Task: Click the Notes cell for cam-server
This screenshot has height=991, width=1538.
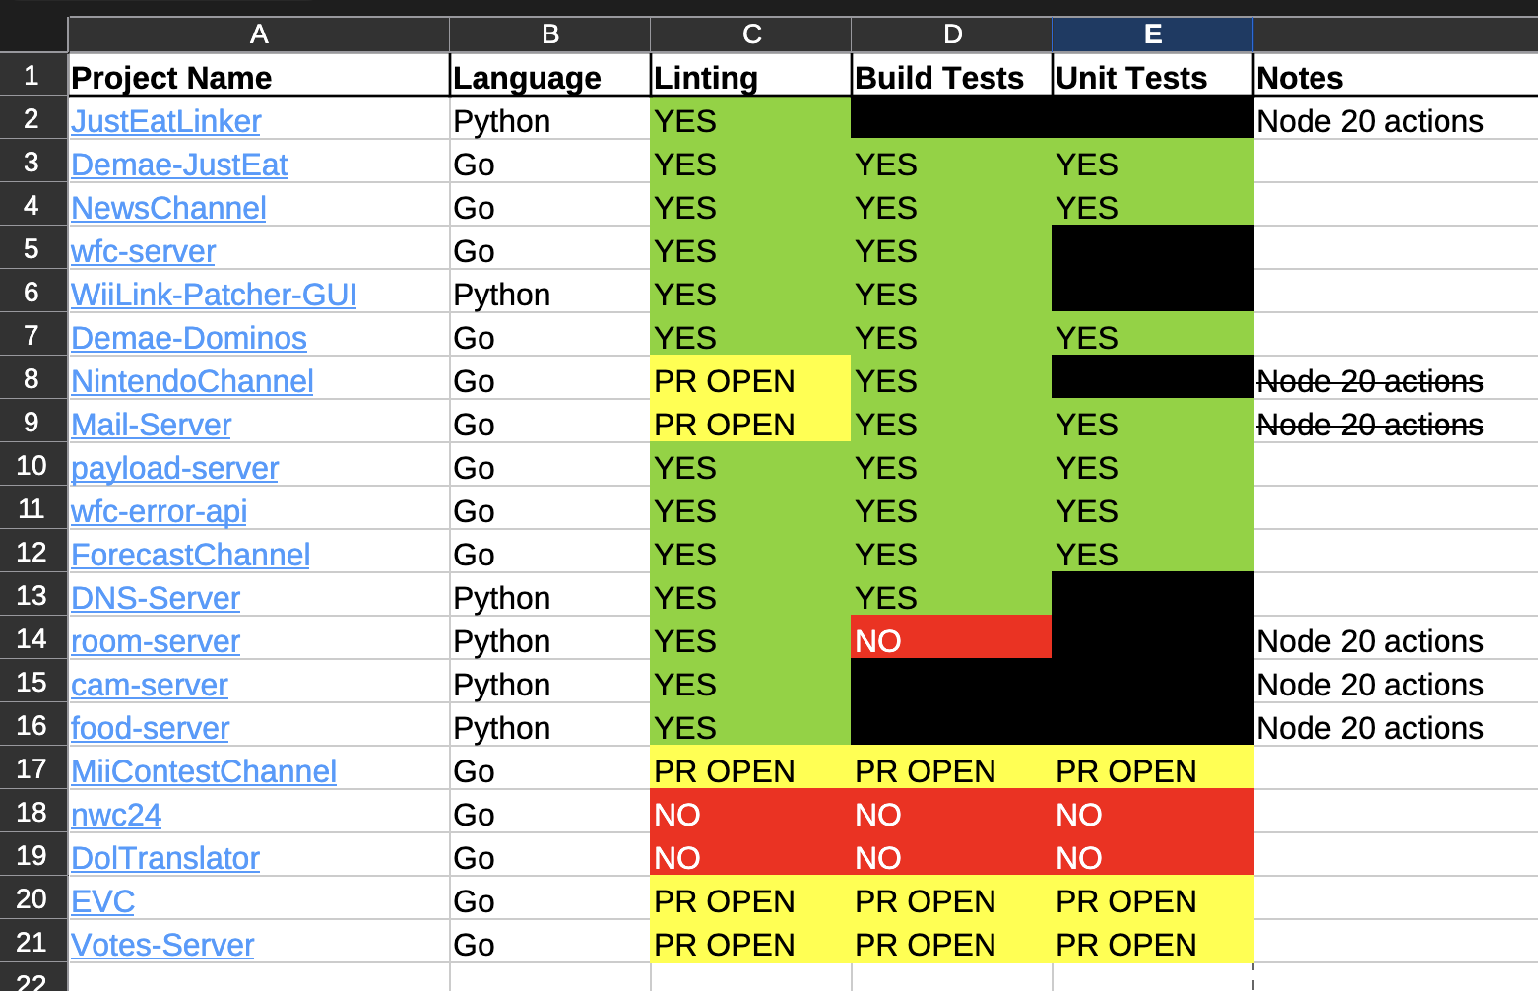Action: tap(1395, 682)
